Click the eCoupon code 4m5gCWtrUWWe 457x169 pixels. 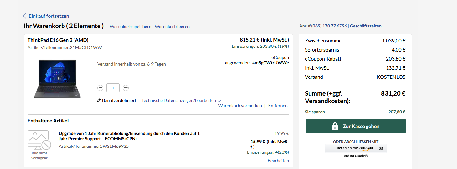[270, 63]
